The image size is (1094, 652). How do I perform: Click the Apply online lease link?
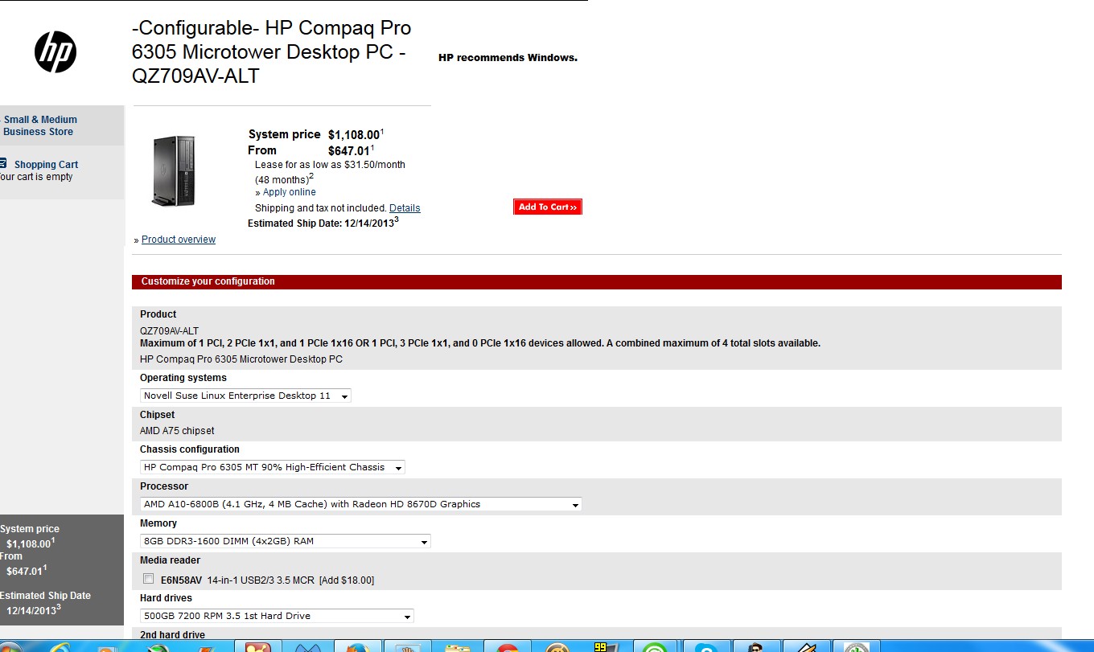coord(289,192)
